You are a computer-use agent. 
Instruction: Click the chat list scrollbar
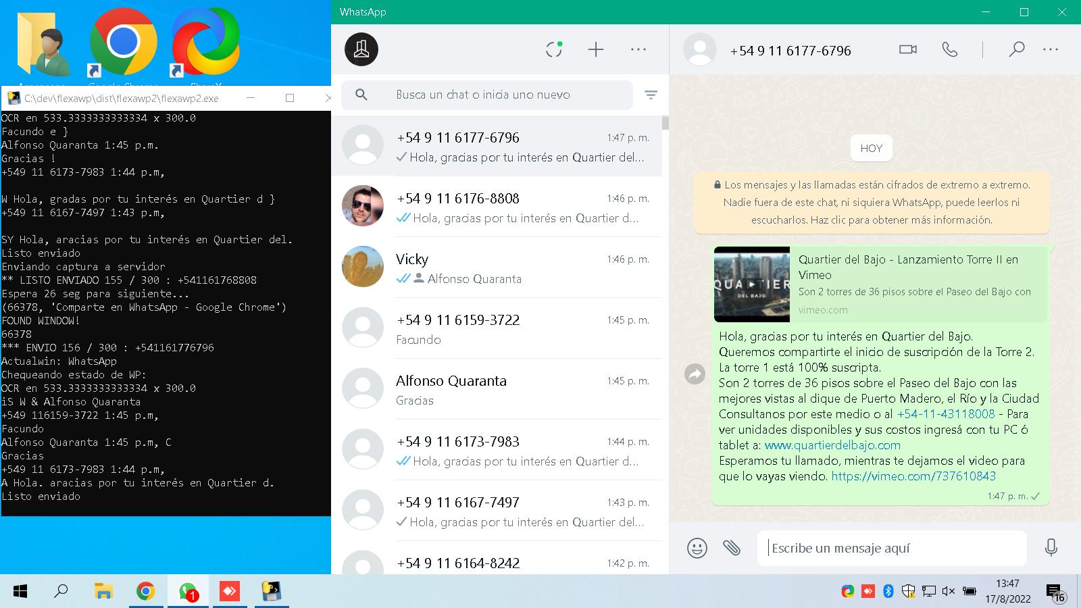coord(665,122)
